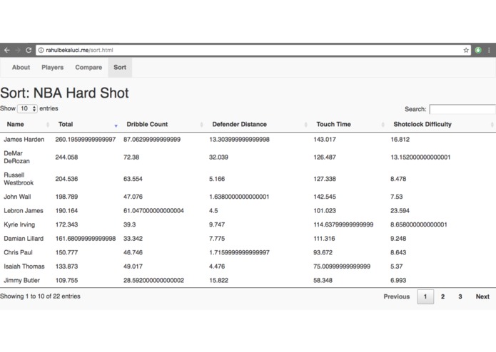
Task: Click the Isaiah Thomas name cell
Action: point(24,266)
